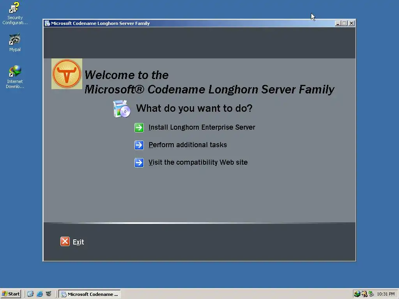Screen dimensions: 399x299
Task: Minimize the Longhorn Server Family window
Action: coord(338,23)
